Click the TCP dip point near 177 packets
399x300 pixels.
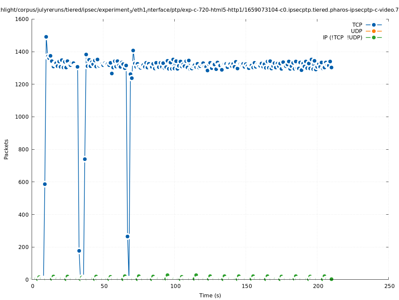tap(79, 251)
